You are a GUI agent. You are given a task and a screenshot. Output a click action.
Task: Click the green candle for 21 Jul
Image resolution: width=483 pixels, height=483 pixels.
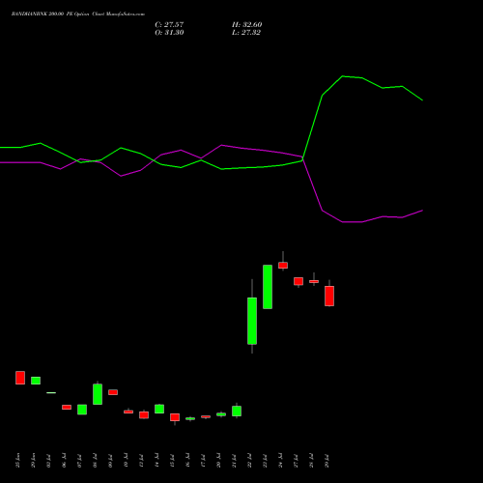click(237, 411)
